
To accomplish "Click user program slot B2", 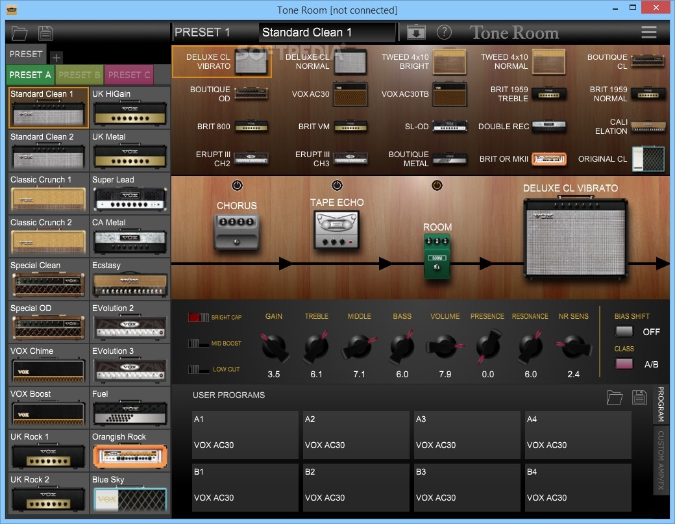I will [x=356, y=488].
